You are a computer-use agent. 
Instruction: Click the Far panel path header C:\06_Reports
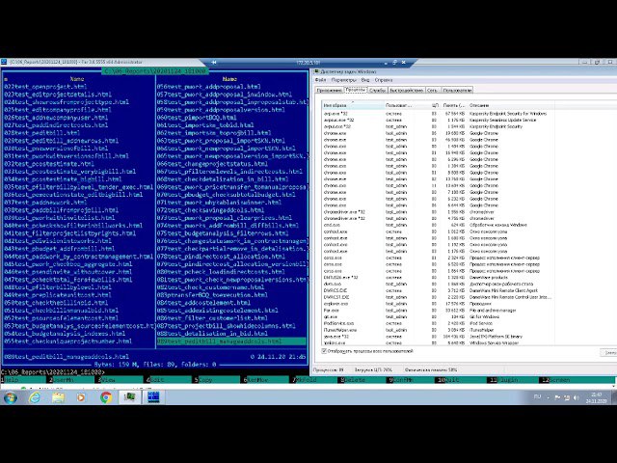point(155,71)
